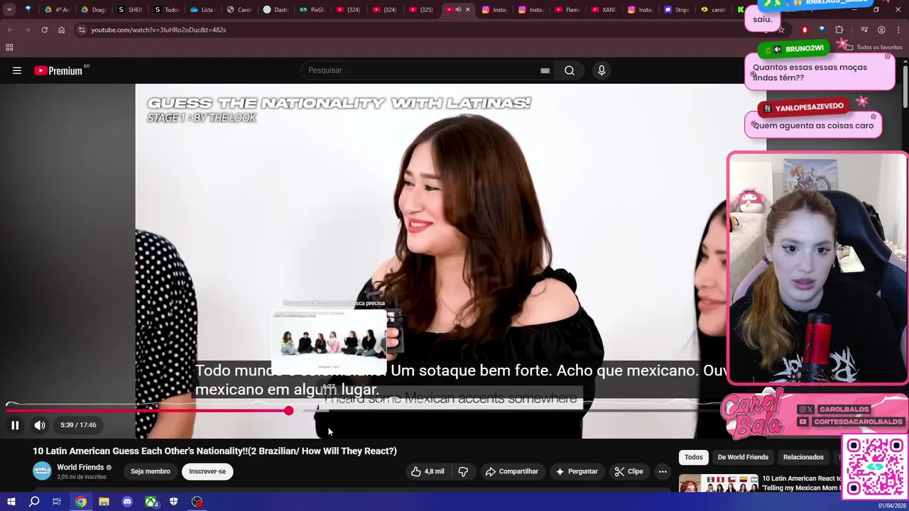This screenshot has height=511, width=909.
Task: Expand the Chrome tab search arrow
Action: point(9,10)
